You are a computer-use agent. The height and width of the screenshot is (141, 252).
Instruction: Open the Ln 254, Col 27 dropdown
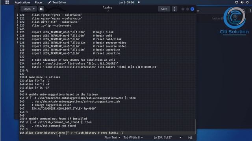(167, 137)
